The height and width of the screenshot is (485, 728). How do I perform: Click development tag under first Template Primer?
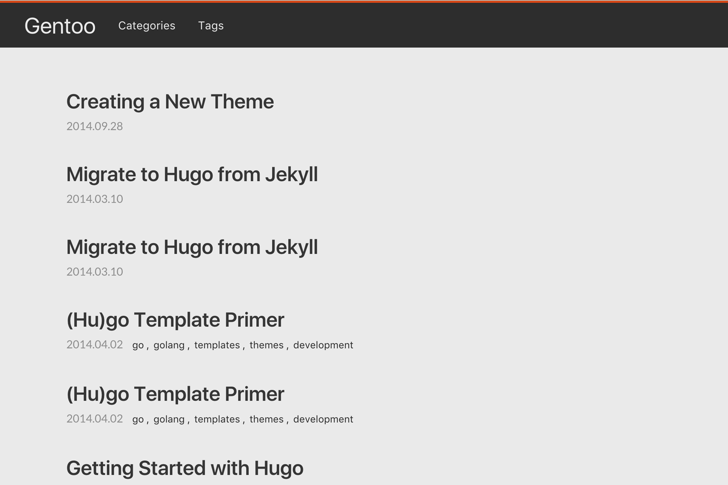(323, 345)
